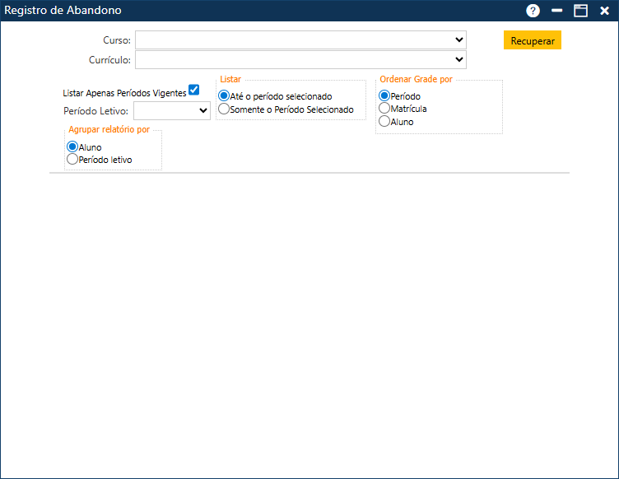Open the help question mark icon

[533, 11]
